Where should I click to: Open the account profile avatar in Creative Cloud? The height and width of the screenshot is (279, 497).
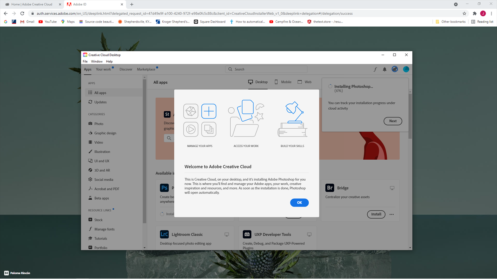[406, 69]
